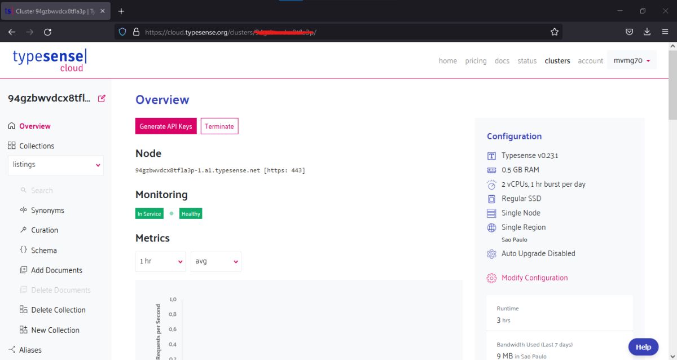
Task: Click the Single Node server icon
Action: (x=491, y=213)
